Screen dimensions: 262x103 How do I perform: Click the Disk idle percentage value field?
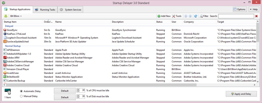click(83, 96)
